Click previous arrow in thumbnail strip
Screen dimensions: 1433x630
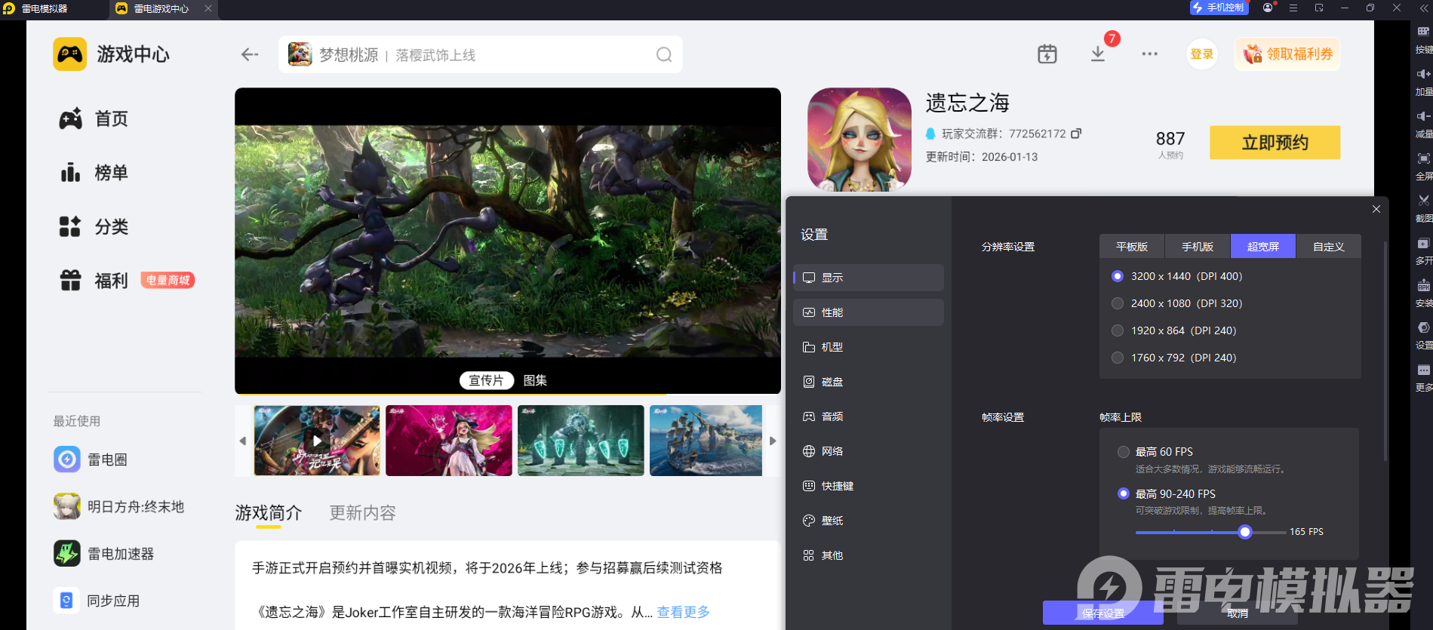(242, 441)
